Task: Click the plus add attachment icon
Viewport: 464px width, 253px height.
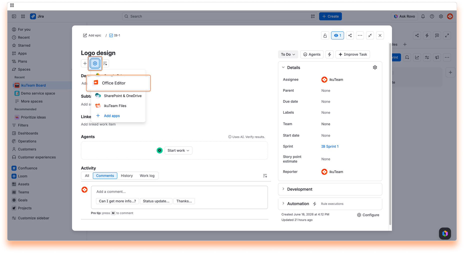Action: pos(85,63)
